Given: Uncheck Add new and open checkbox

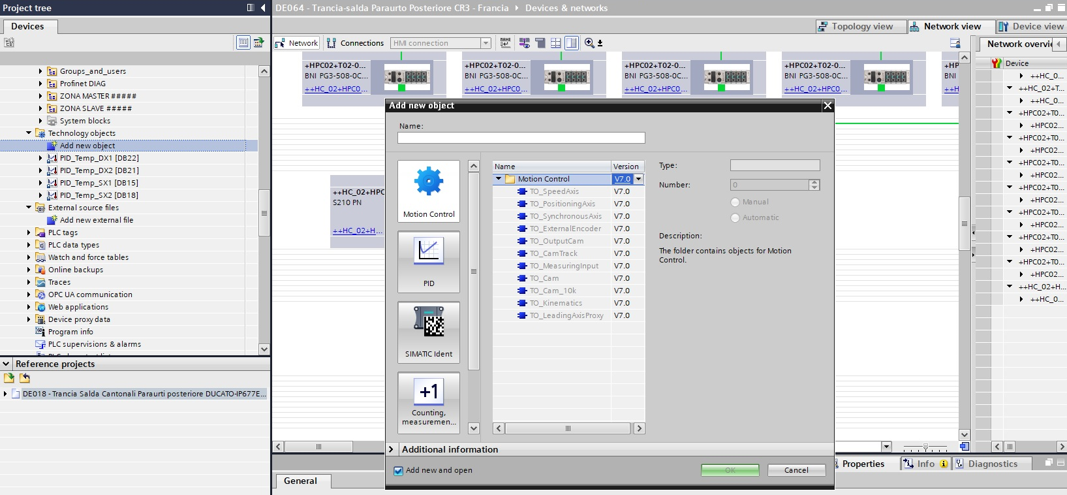Looking at the screenshot, I should click(x=398, y=471).
